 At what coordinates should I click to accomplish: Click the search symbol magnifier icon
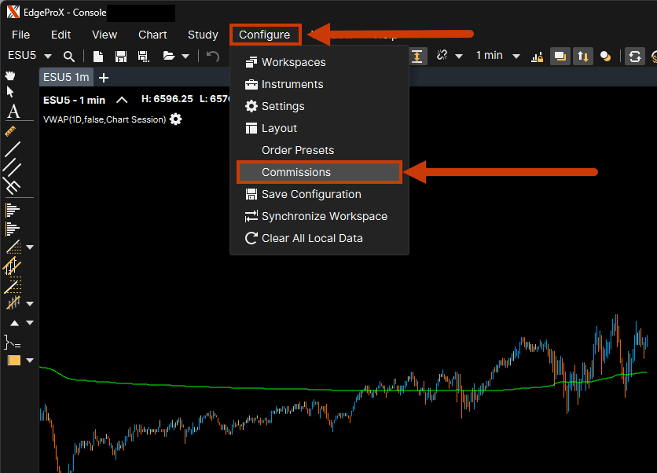69,56
